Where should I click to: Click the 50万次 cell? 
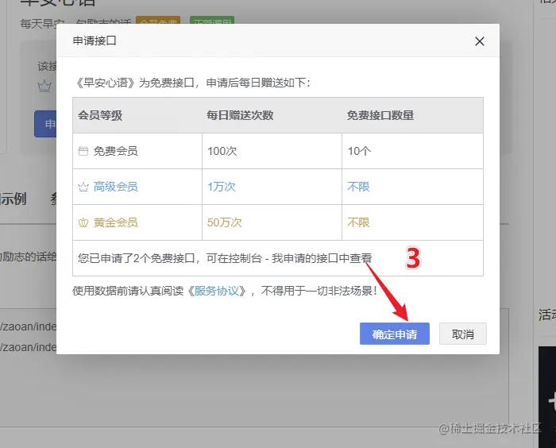tap(272, 222)
